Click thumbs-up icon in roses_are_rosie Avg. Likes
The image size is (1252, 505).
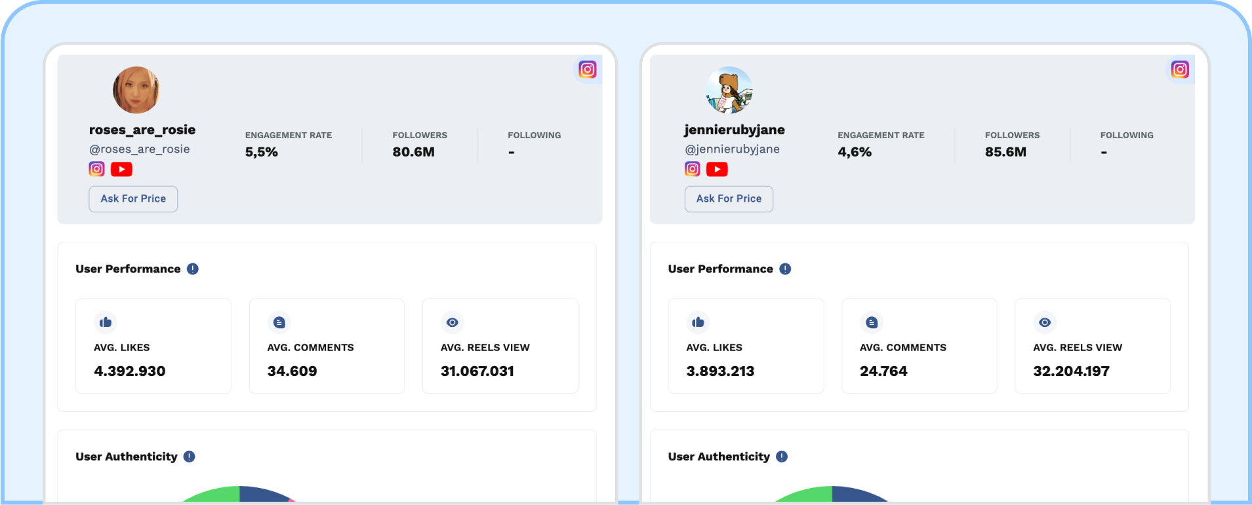pos(106,322)
